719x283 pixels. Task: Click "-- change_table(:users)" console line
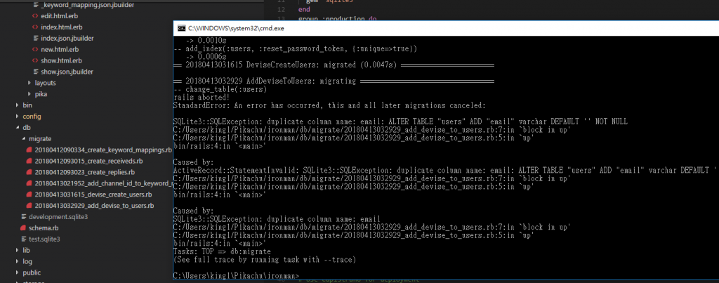click(220, 89)
